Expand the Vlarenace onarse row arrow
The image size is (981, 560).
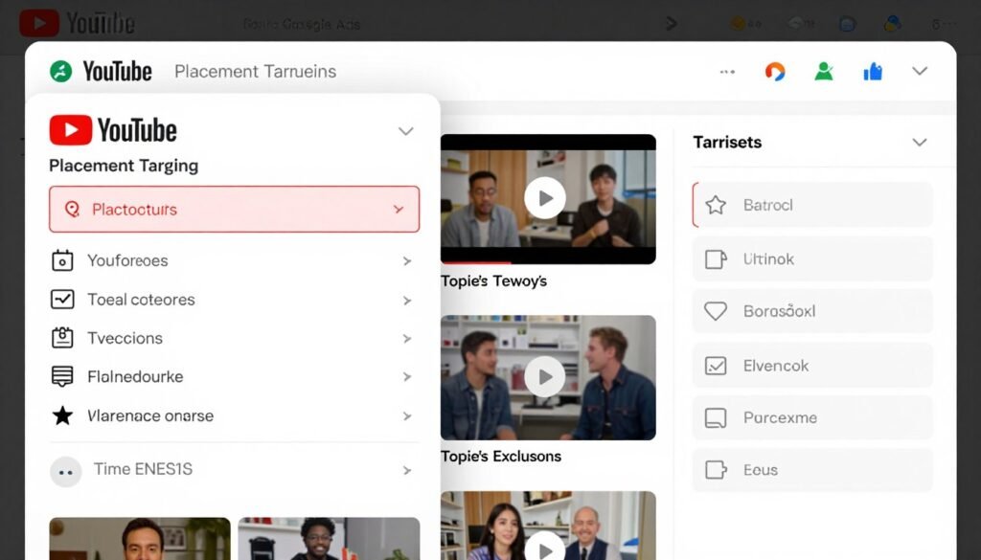(x=407, y=416)
